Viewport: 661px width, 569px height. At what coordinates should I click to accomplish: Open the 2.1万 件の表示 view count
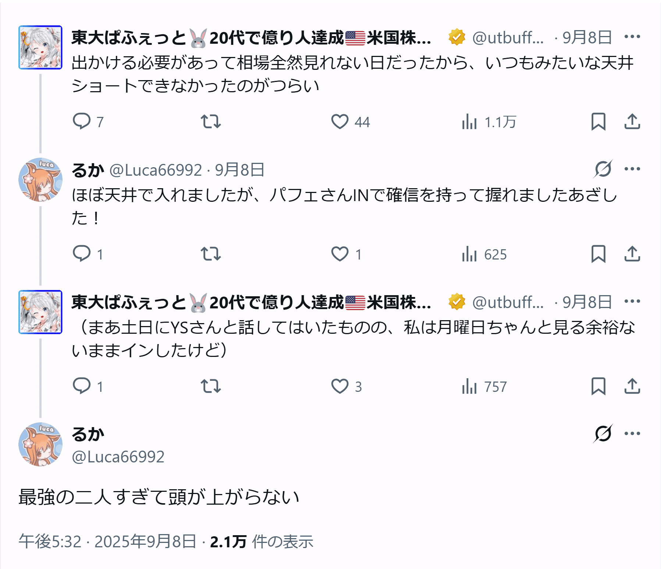(x=262, y=541)
